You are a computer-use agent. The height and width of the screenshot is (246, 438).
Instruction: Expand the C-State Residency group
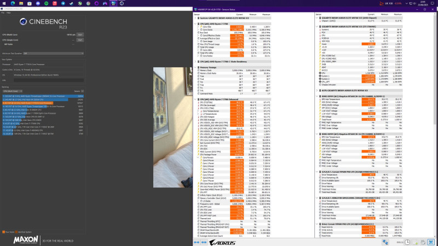195,62
